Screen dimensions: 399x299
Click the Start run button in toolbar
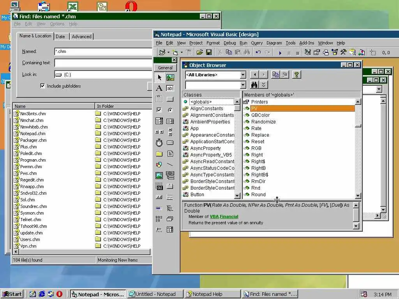click(x=280, y=53)
